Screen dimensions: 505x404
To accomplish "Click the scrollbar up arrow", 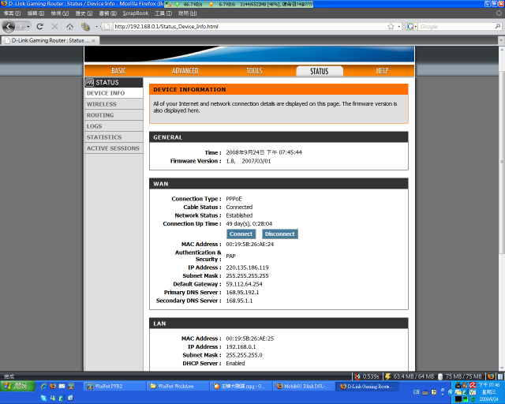I will coord(502,49).
